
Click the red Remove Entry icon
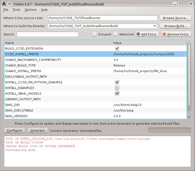pyautogui.click(x=164, y=34)
